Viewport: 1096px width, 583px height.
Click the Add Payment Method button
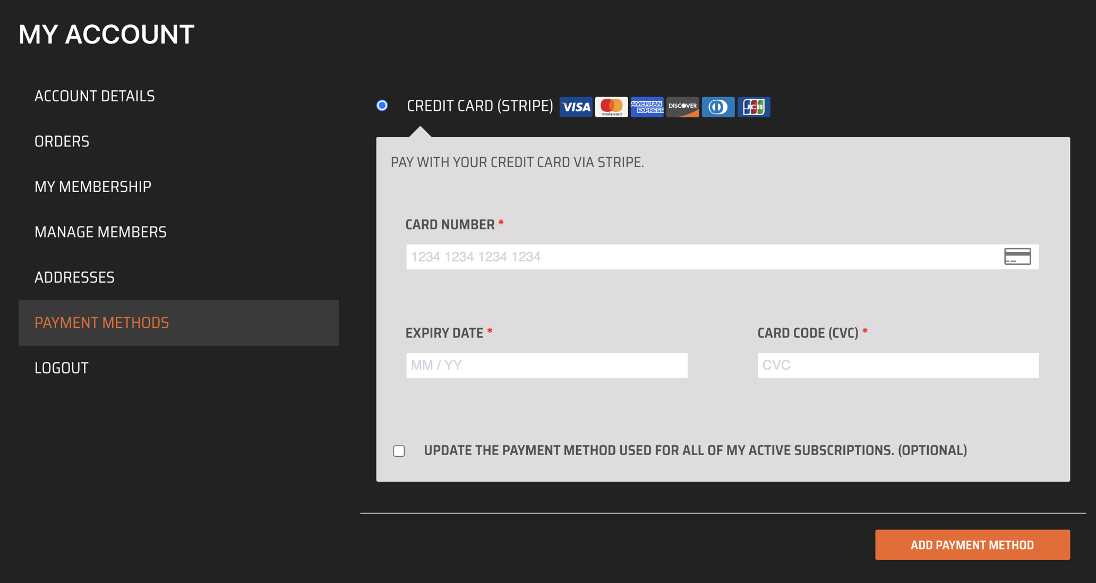[972, 545]
